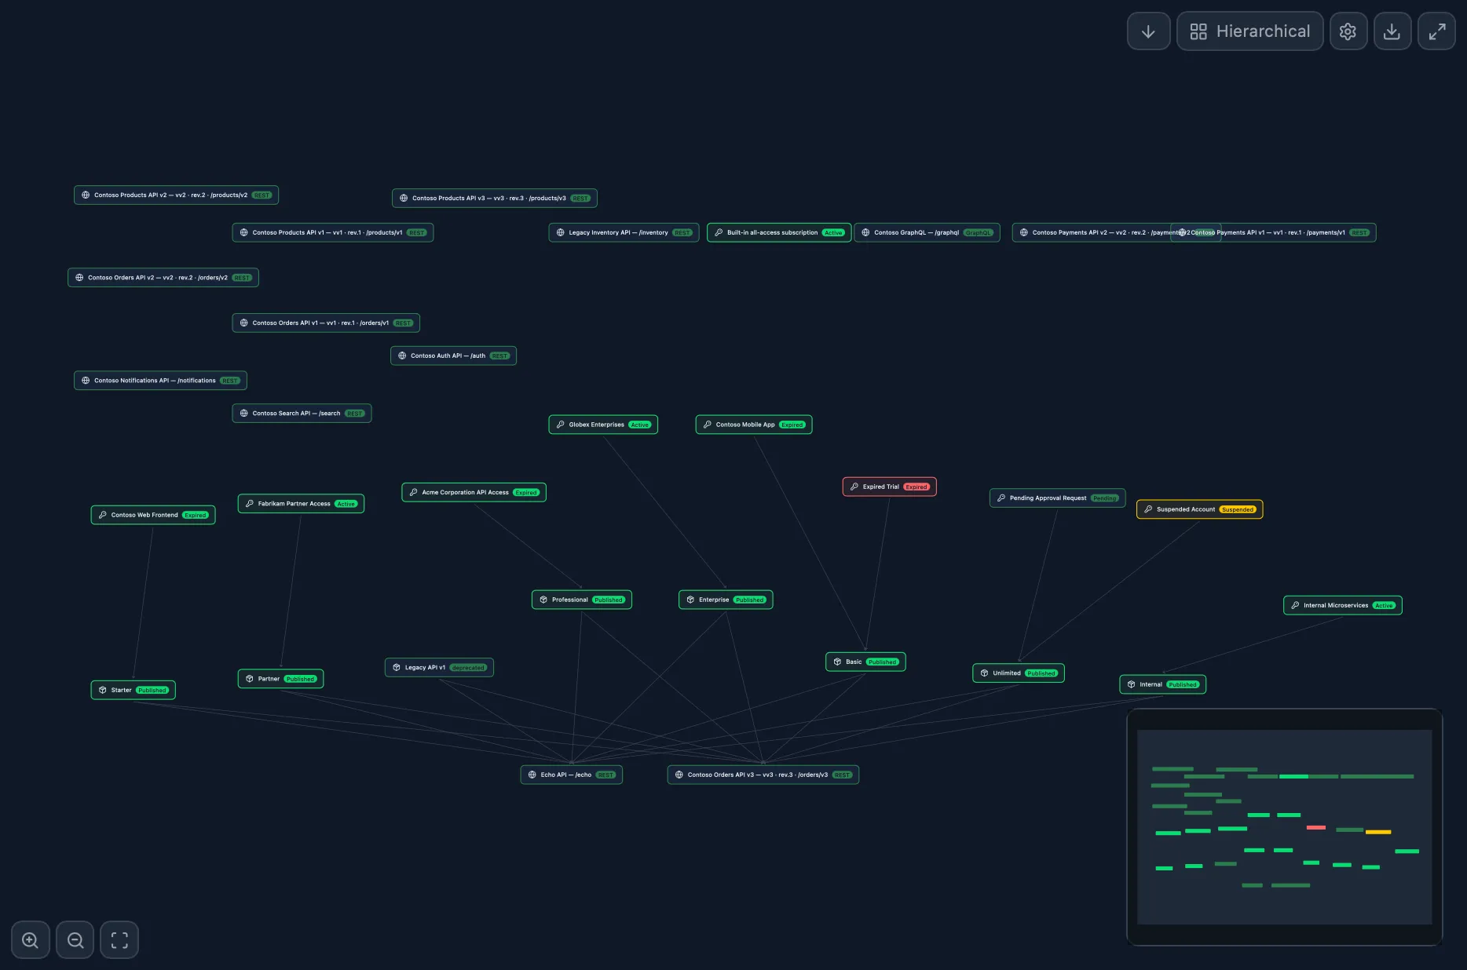Click the zoom out magnifier icon
Image resolution: width=1467 pixels, height=970 pixels.
(75, 939)
